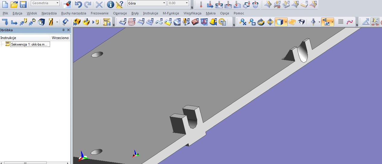This screenshot has width=382, height=164.
Task: Click the ruler with question mark measure icon
Action: pos(119,4)
